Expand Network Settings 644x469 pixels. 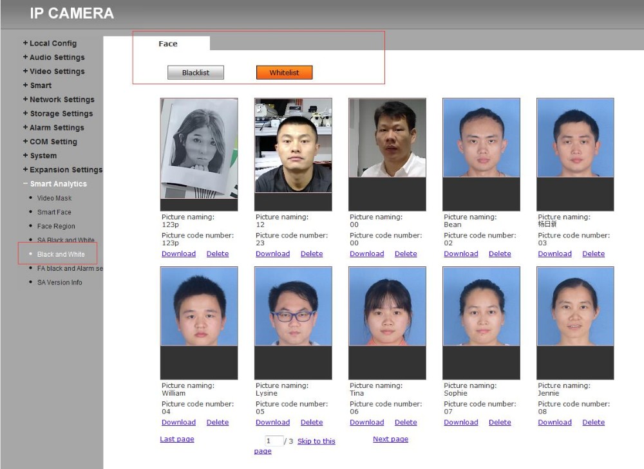tap(59, 99)
